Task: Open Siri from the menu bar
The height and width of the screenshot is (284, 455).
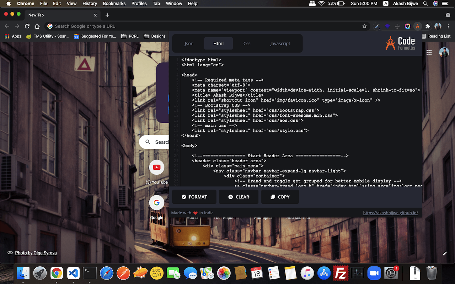Action: tap(436, 4)
